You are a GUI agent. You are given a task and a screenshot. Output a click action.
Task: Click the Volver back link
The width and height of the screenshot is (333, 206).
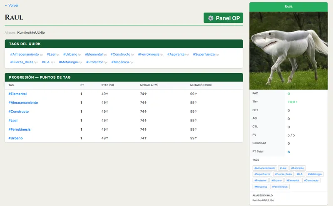(x=12, y=5)
